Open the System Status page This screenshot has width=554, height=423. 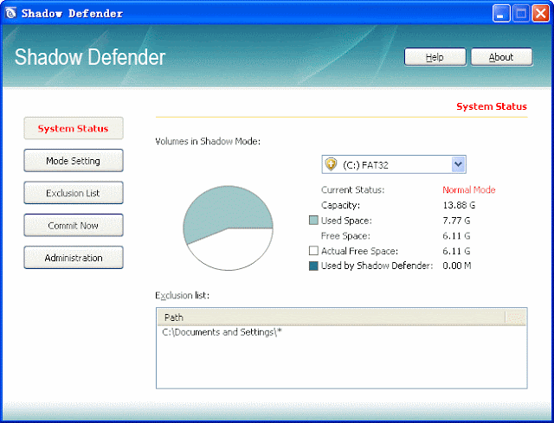(74, 128)
